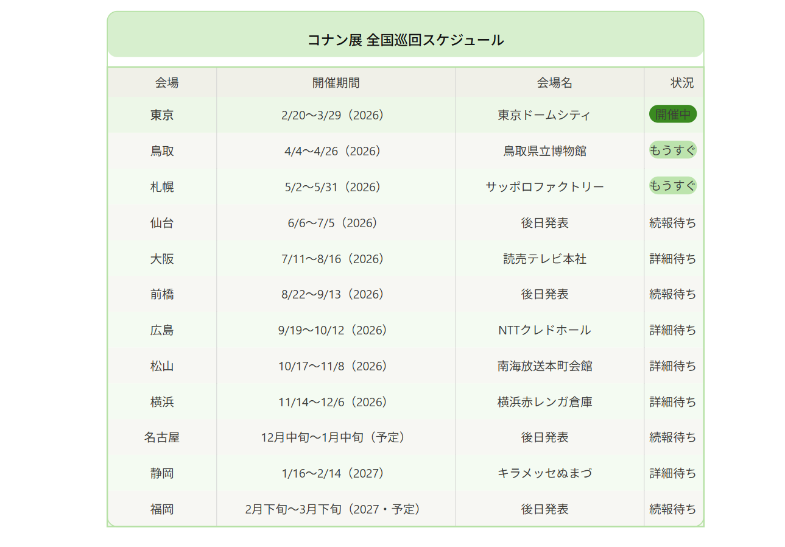Click the title コナン展 全国巡回スケジュール
This screenshot has height=547, width=785.
pyautogui.click(x=405, y=40)
